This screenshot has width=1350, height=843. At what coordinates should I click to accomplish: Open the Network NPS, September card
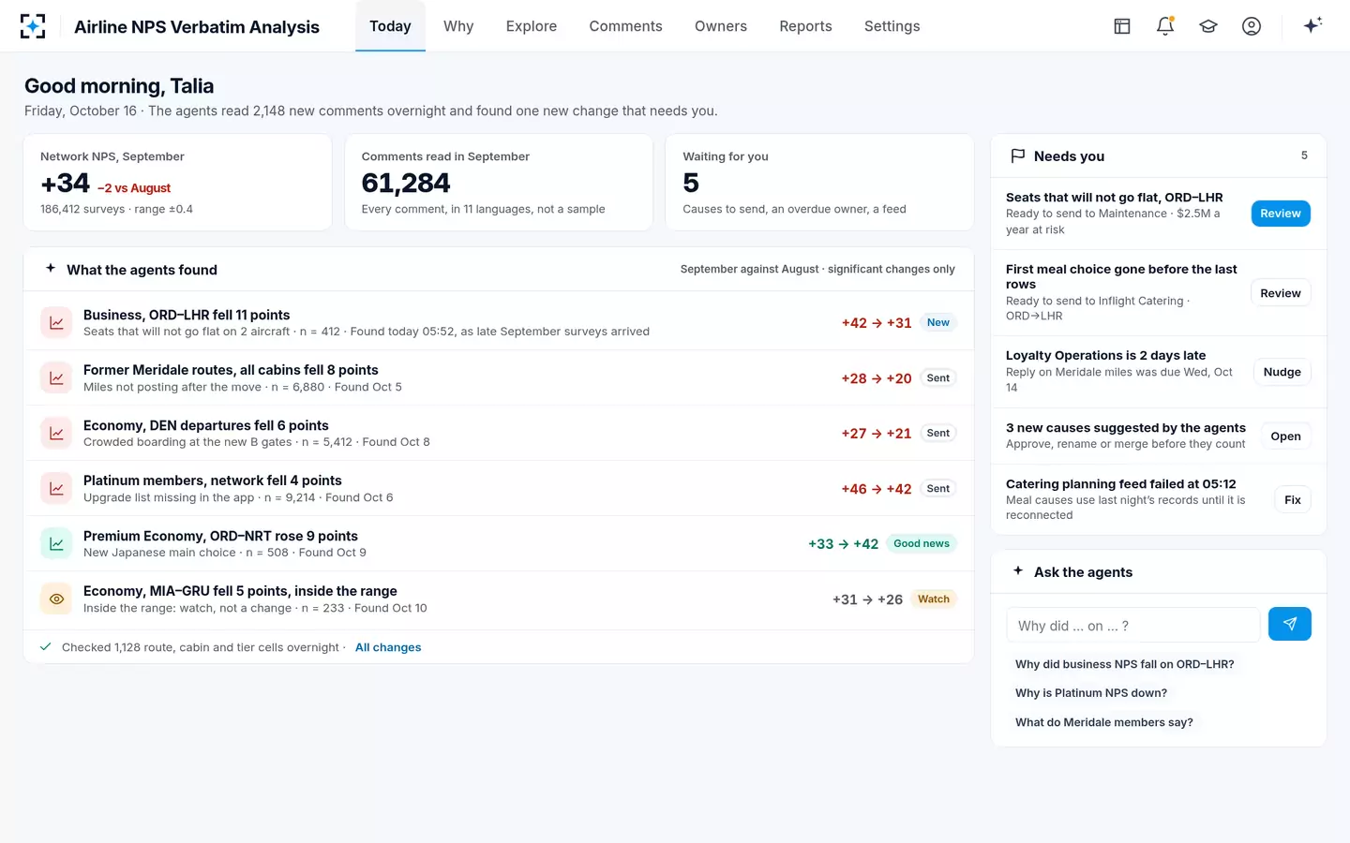[177, 183]
